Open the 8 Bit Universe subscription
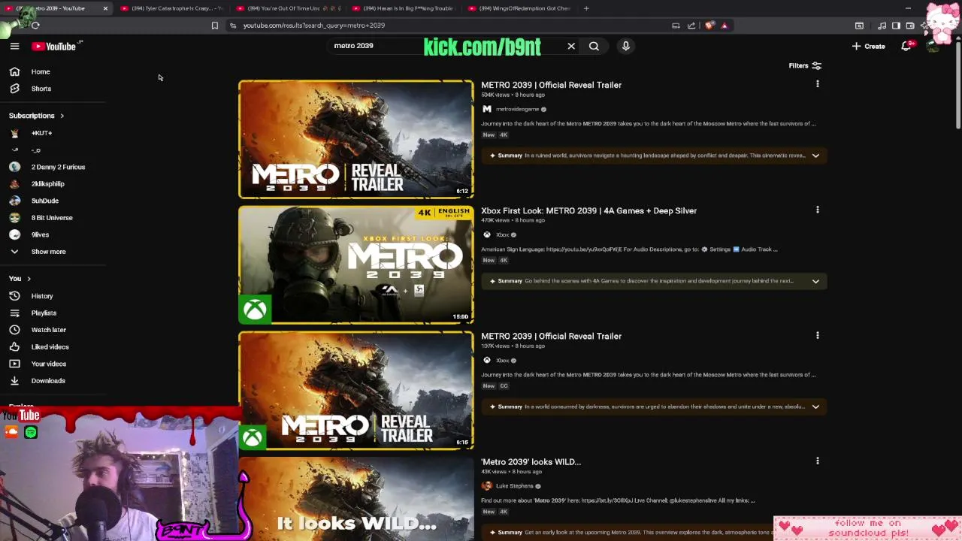The width and height of the screenshot is (962, 541). coord(53,218)
